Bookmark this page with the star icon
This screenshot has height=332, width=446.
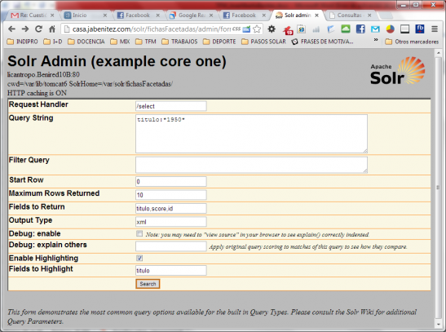pos(257,29)
